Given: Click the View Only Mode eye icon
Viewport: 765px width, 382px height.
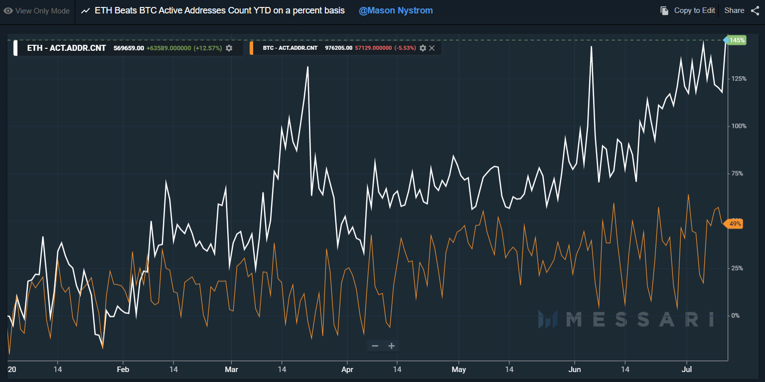Looking at the screenshot, I should 8,10.
